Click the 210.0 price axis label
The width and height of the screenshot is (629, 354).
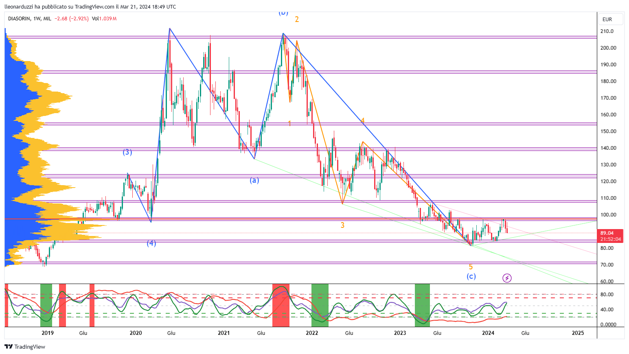click(607, 31)
